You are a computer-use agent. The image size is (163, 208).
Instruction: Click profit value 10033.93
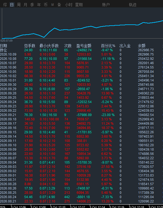pos(84,85)
